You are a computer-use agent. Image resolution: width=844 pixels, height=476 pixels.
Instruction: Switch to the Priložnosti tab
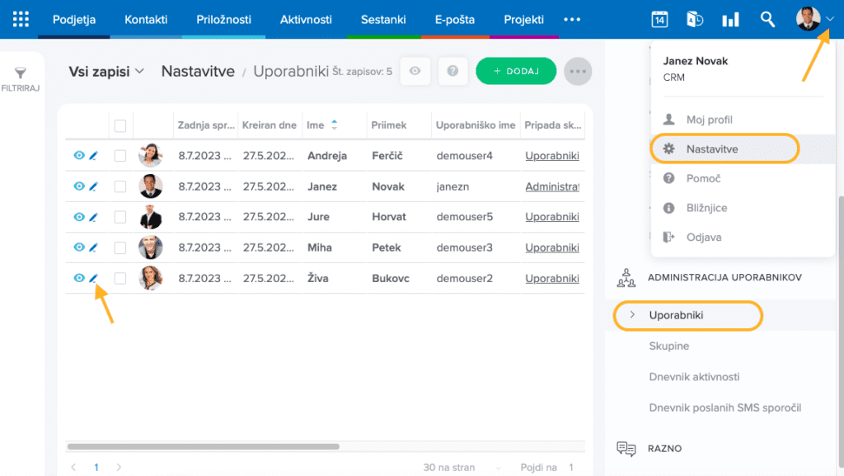223,20
